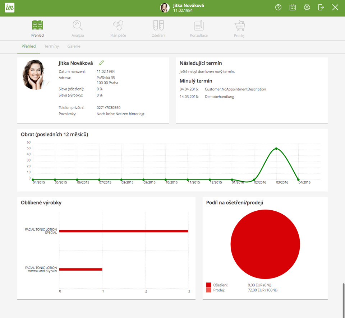Click Customer.NoAppointmentDescription entry
Image resolution: width=345 pixels, height=318 pixels.
(x=235, y=89)
